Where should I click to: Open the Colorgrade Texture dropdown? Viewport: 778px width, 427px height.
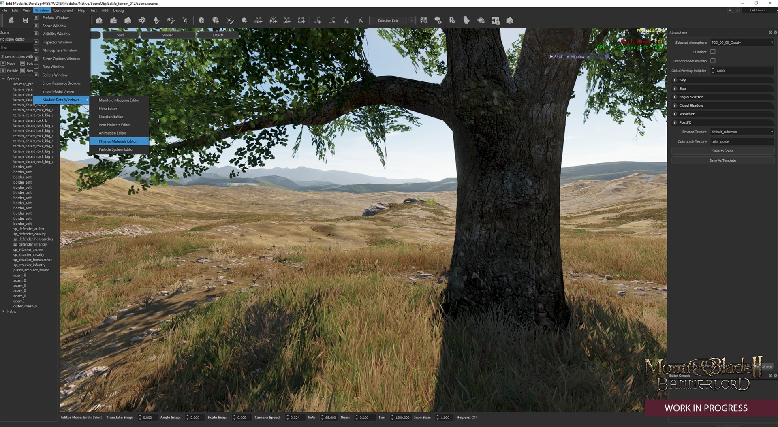pos(742,141)
